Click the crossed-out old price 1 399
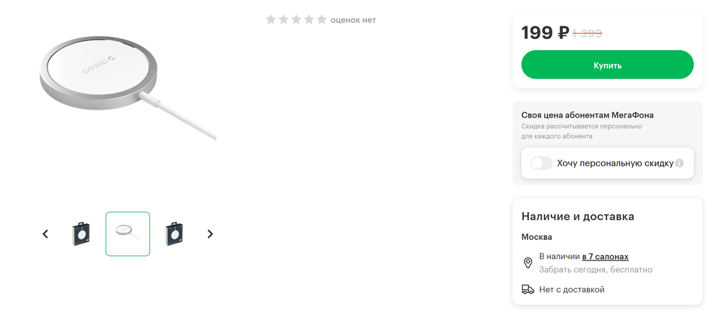 click(587, 33)
